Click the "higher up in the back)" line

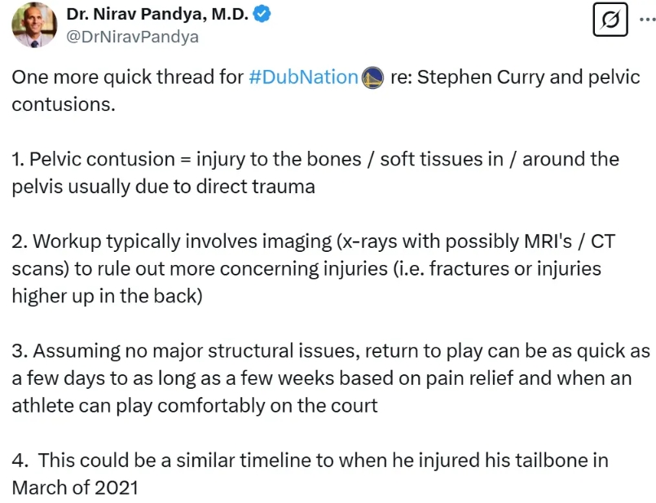106,295
